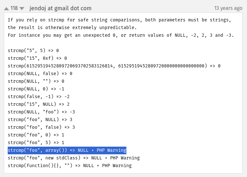This screenshot has height=177, width=247.
Task: Open the "13 years ago" permalink
Action: tap(228, 8)
